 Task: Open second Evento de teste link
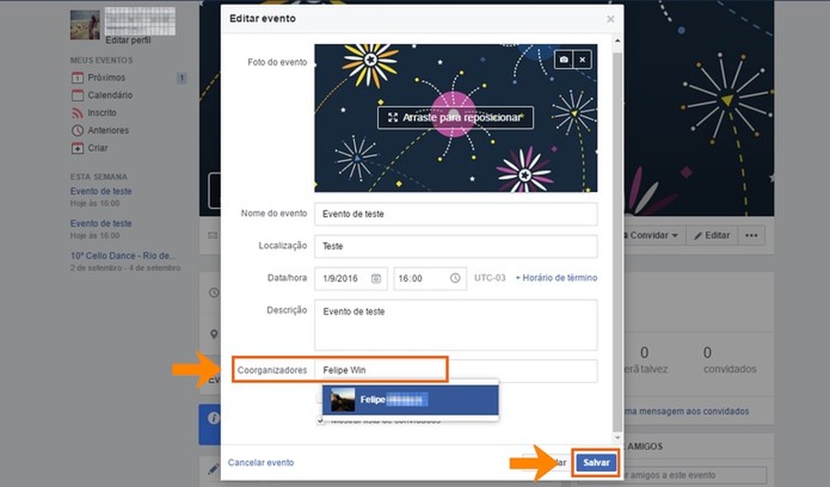pos(101,223)
